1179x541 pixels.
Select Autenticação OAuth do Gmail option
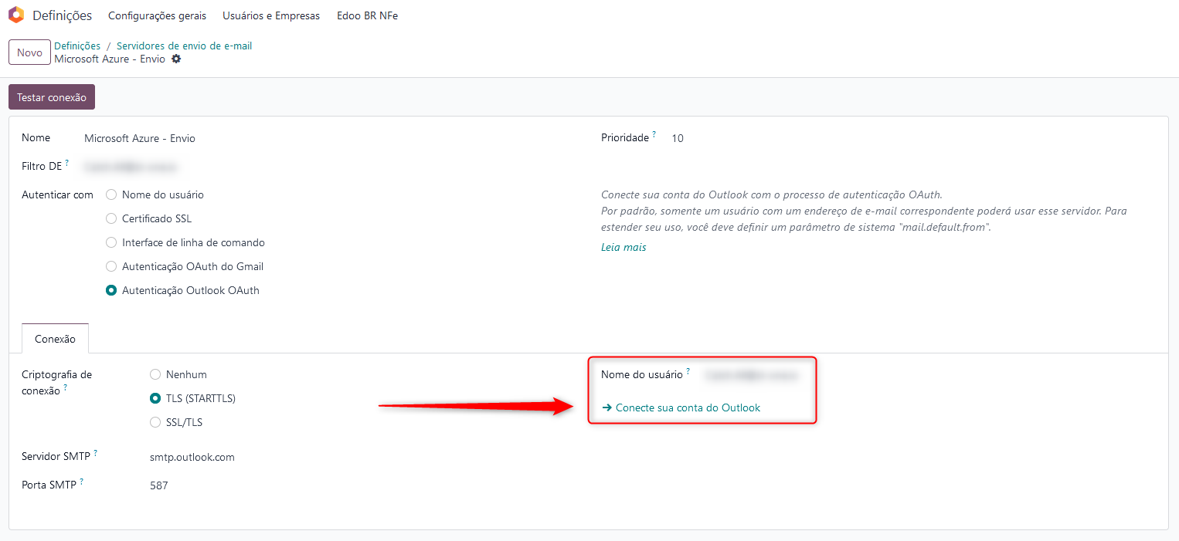coord(111,266)
